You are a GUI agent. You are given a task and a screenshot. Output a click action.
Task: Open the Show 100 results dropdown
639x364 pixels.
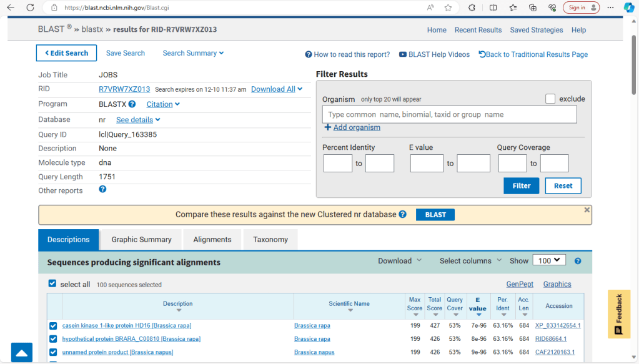pos(548,260)
